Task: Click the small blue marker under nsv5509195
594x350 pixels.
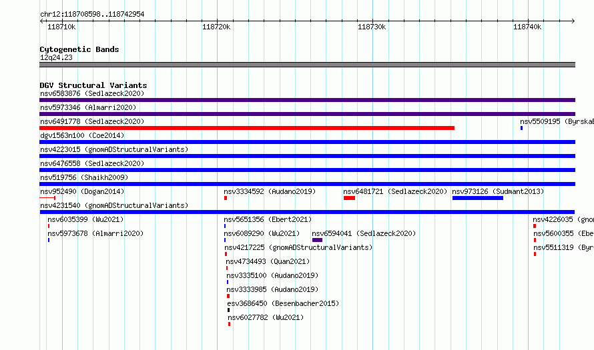Action: tap(522, 128)
